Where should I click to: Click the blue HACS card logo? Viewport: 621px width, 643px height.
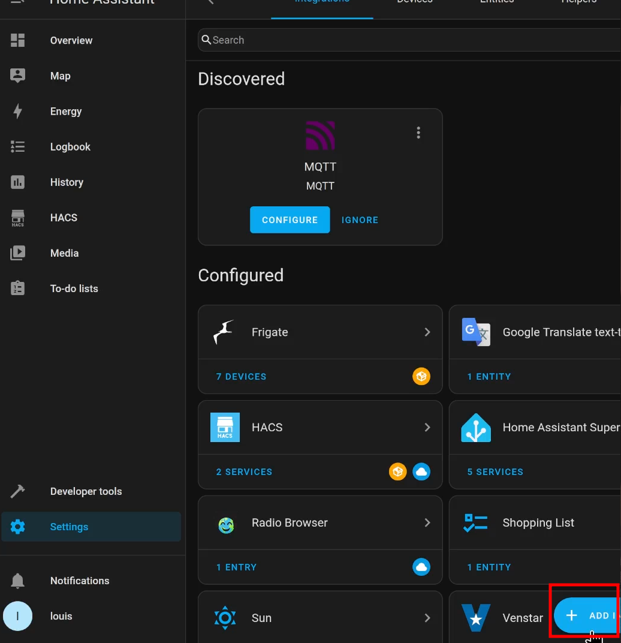225,427
